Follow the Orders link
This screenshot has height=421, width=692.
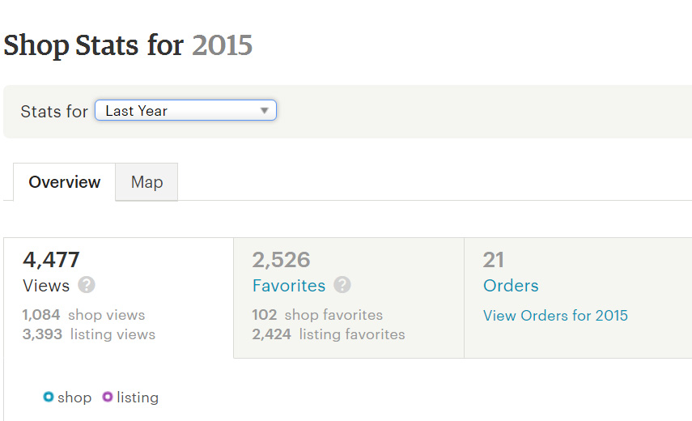point(511,285)
